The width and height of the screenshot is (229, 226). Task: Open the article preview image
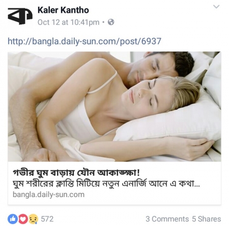pos(114,106)
